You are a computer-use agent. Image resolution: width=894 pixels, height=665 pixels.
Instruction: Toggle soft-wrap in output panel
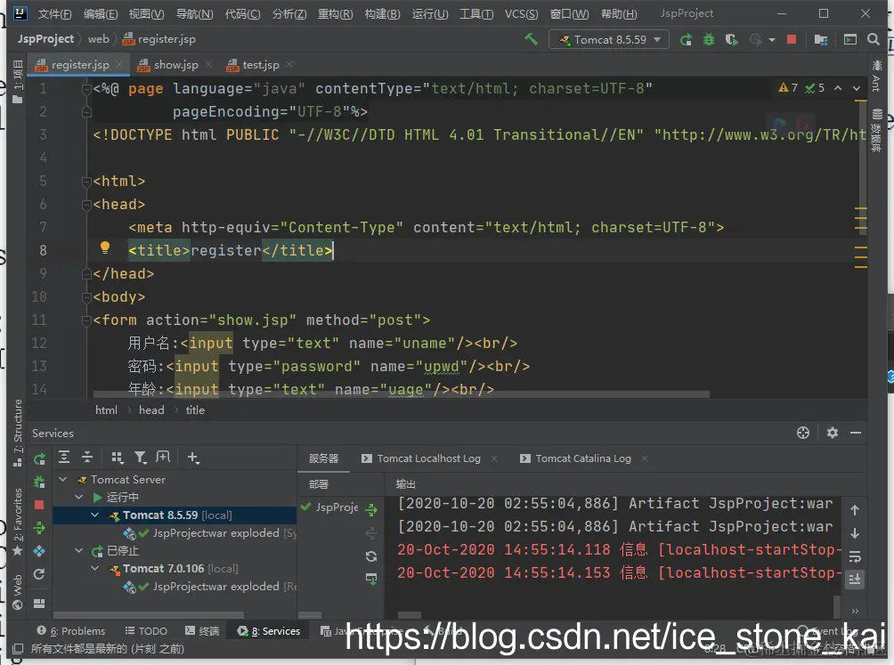point(855,556)
